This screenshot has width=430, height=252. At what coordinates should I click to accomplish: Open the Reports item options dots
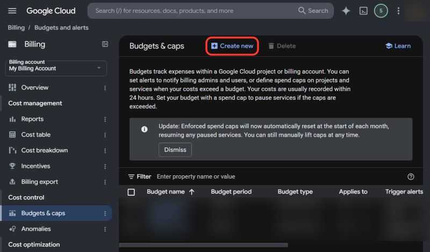tap(105, 119)
